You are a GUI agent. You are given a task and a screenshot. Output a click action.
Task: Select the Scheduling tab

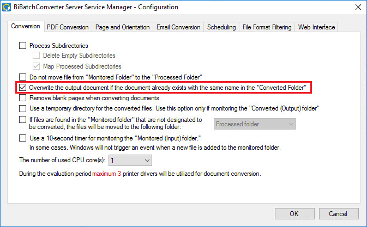pos(221,27)
